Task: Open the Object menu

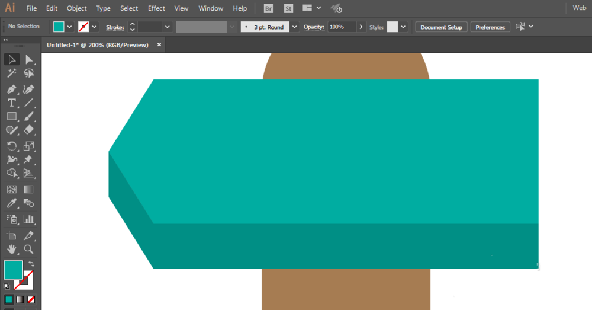Action: (76, 8)
